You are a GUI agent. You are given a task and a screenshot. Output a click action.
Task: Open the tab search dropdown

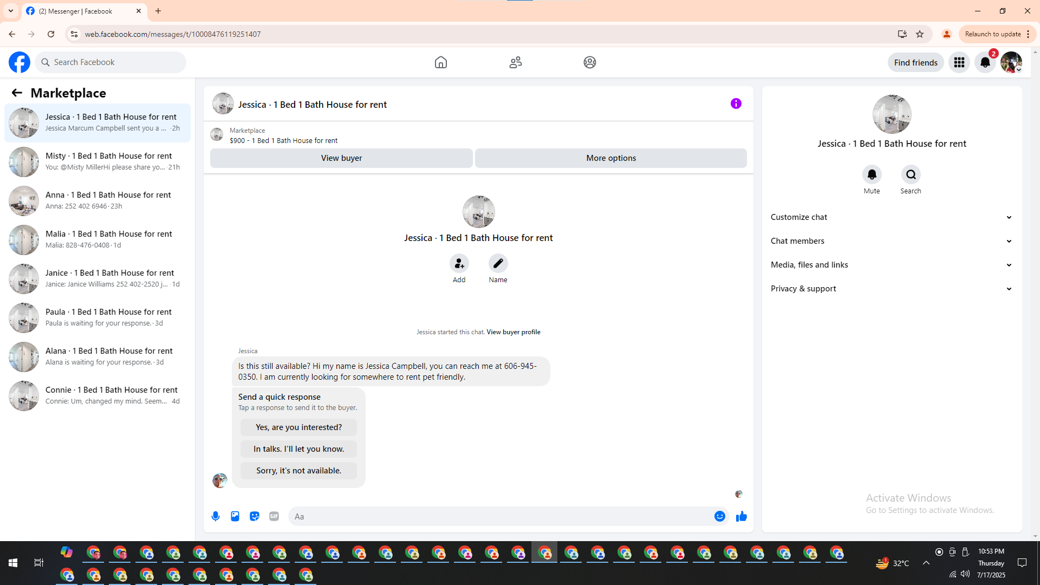(x=11, y=11)
